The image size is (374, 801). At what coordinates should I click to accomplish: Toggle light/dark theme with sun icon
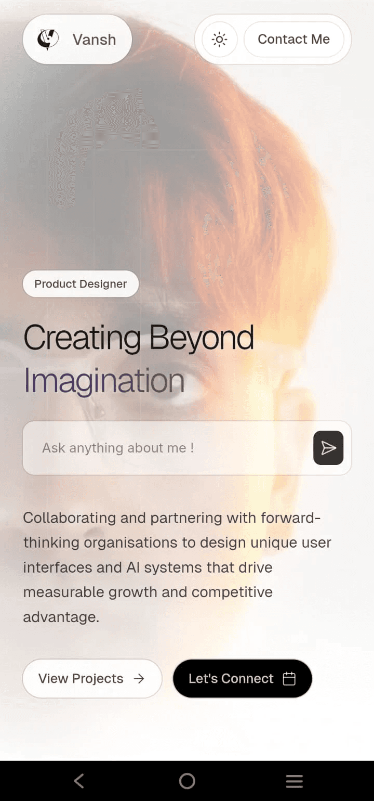(x=220, y=40)
